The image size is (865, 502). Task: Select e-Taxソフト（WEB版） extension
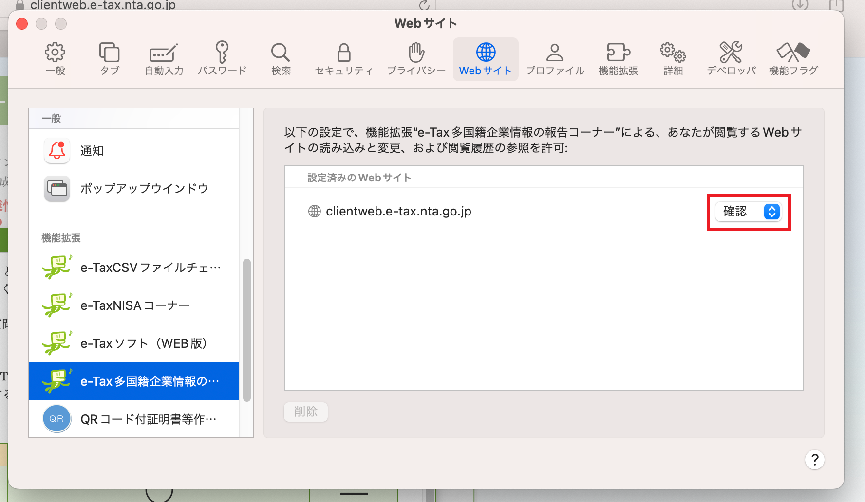pos(134,343)
